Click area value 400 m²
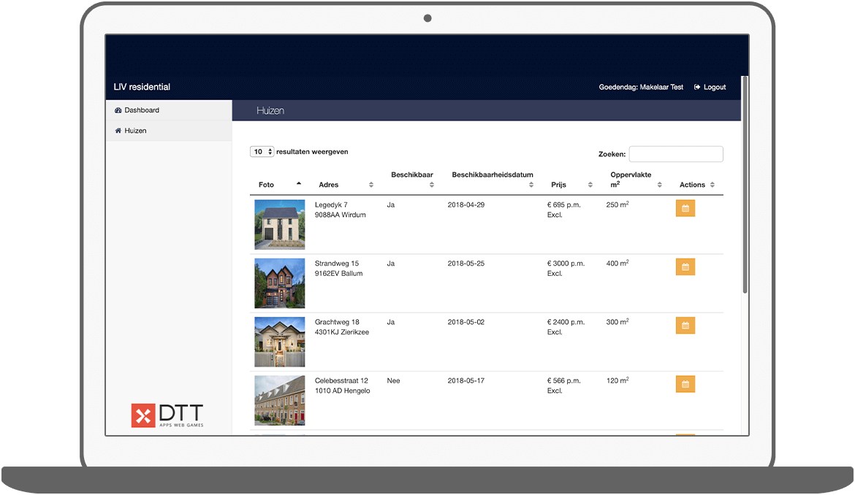 [617, 263]
